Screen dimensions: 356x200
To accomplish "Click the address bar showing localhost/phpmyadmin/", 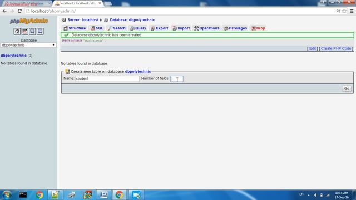I will (179, 11).
